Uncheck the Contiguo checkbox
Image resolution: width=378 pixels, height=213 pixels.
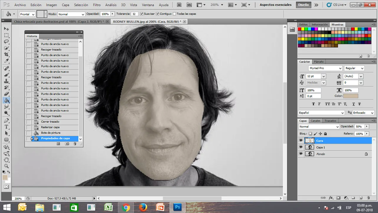157,14
